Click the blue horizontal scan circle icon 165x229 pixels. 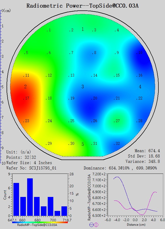pyautogui.click(x=91, y=225)
